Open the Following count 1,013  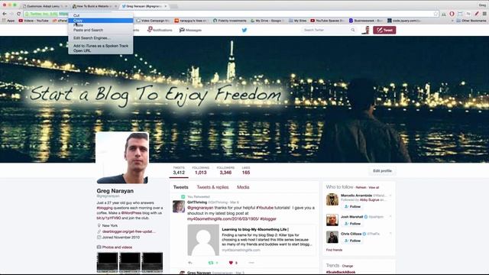200,170
